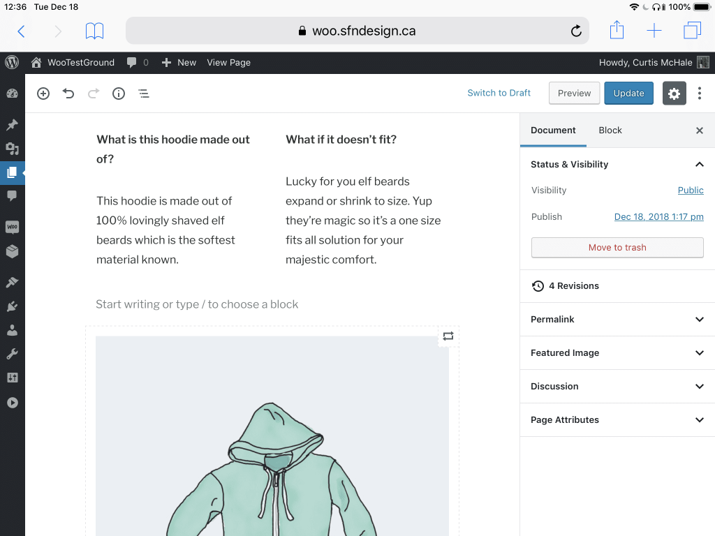Switch to the Block tab
This screenshot has height=536, width=715.
pyautogui.click(x=610, y=130)
